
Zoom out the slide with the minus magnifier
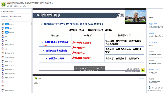coord(93,68)
